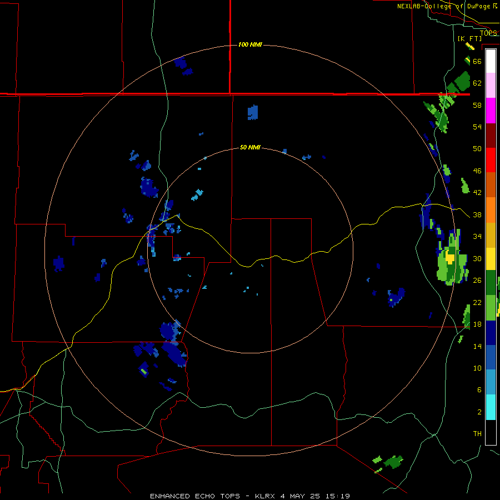This screenshot has width=500, height=500.
Task: Click the 42 value on the scale
Action: 477,193
